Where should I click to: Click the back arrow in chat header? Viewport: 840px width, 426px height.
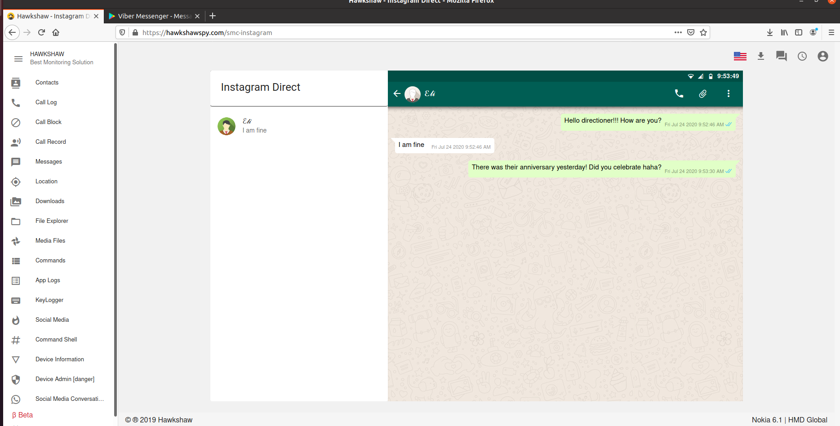point(397,93)
